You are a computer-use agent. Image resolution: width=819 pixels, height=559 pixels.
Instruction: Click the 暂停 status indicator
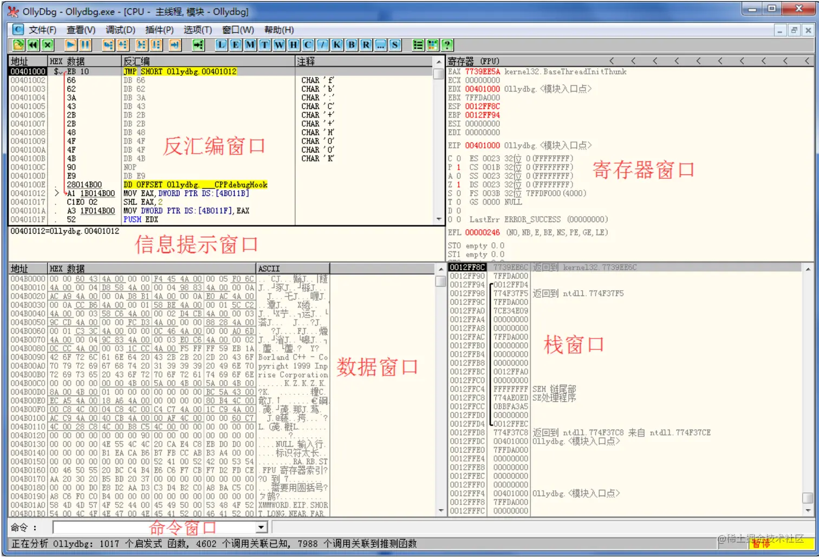pyautogui.click(x=761, y=544)
